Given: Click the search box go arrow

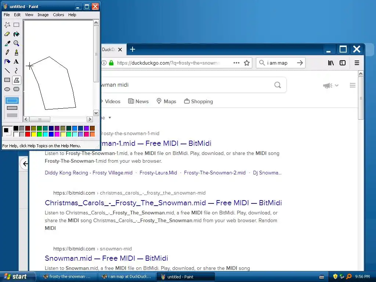Looking at the screenshot, I should click(x=300, y=63).
